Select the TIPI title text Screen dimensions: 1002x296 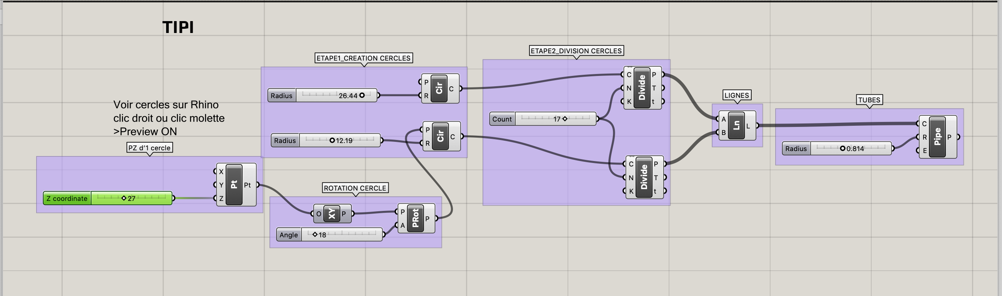pyautogui.click(x=178, y=27)
